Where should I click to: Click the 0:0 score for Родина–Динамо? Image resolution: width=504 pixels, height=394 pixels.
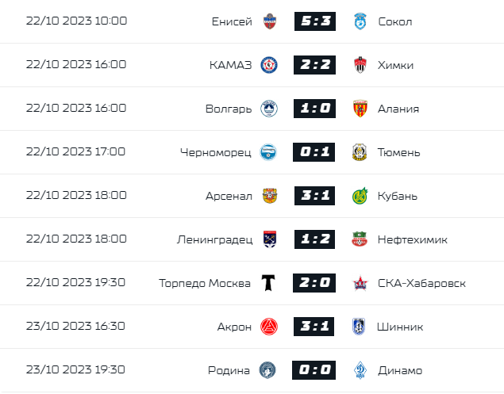[314, 370]
